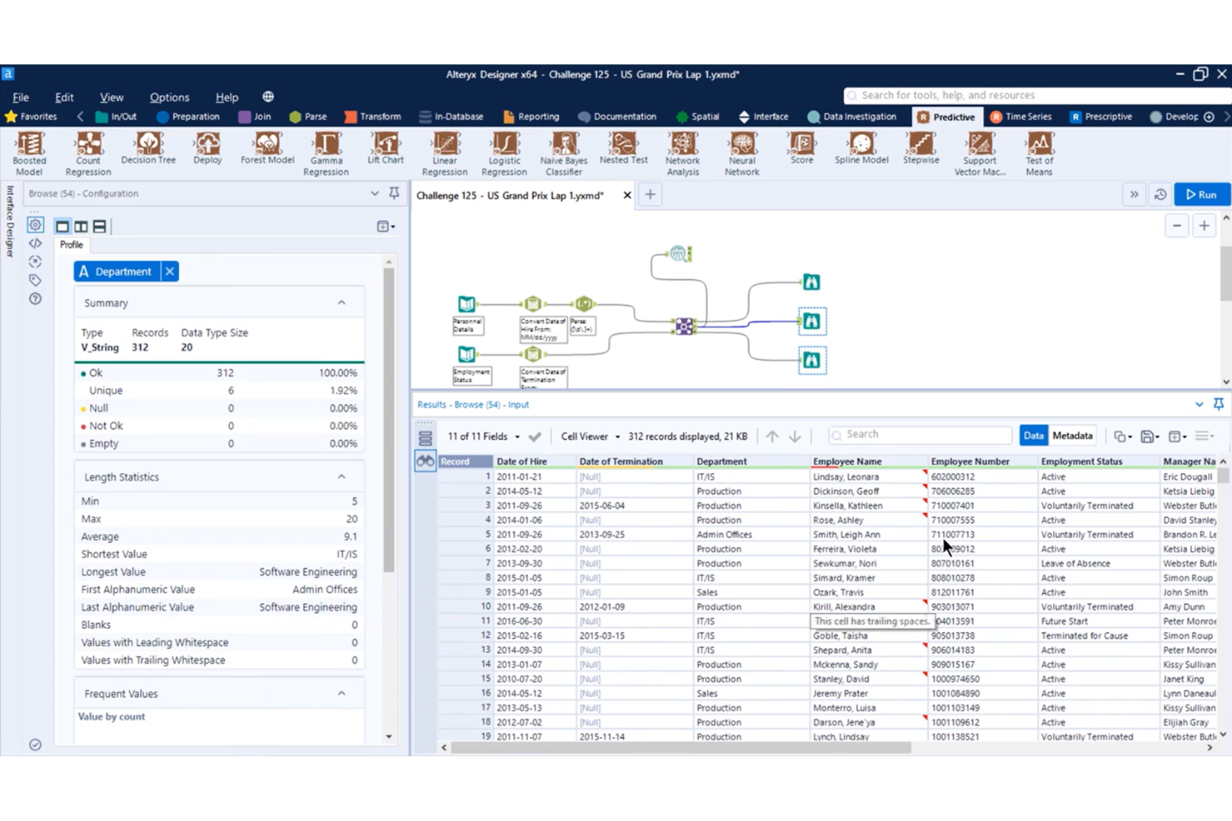Collapse the Length Statistics section

point(341,477)
